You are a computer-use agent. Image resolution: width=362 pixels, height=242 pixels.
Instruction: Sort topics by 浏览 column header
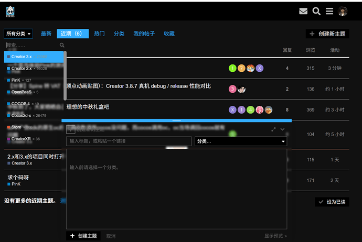pos(311,50)
